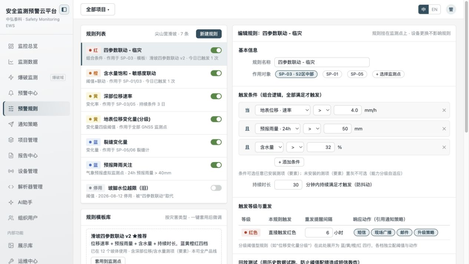Toggle 含水量饱和 - 敏感度联动 rule switch

[x=216, y=73]
